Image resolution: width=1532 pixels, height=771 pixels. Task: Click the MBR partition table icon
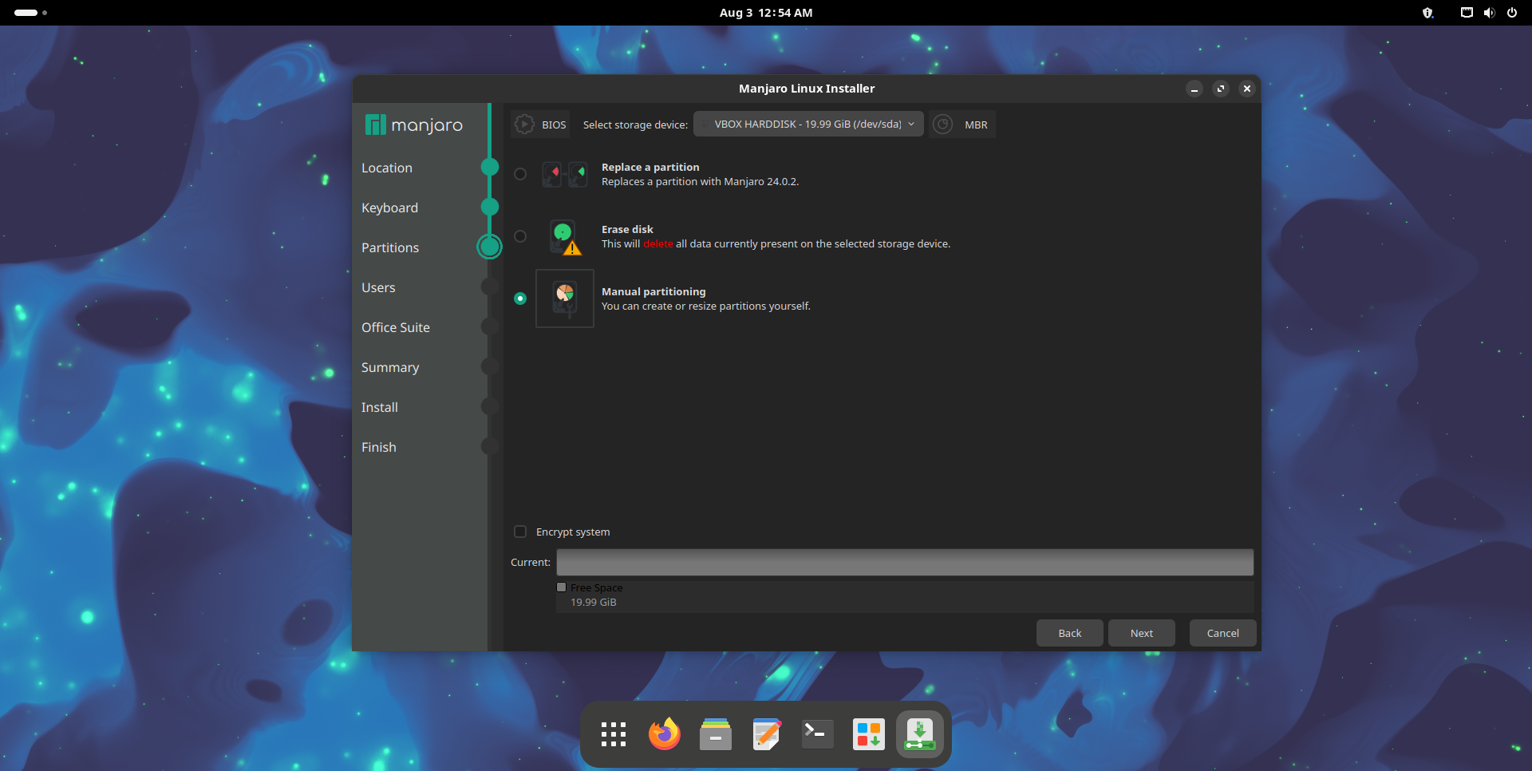[942, 125]
